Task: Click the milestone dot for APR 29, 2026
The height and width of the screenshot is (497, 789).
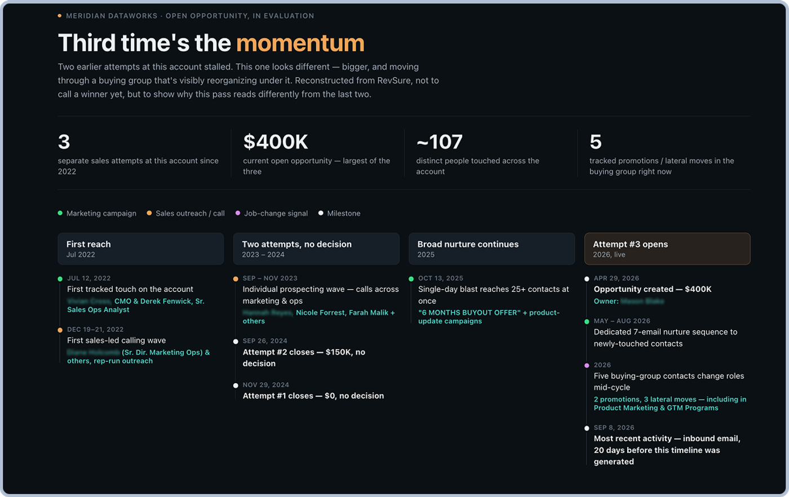Action: [x=587, y=279]
